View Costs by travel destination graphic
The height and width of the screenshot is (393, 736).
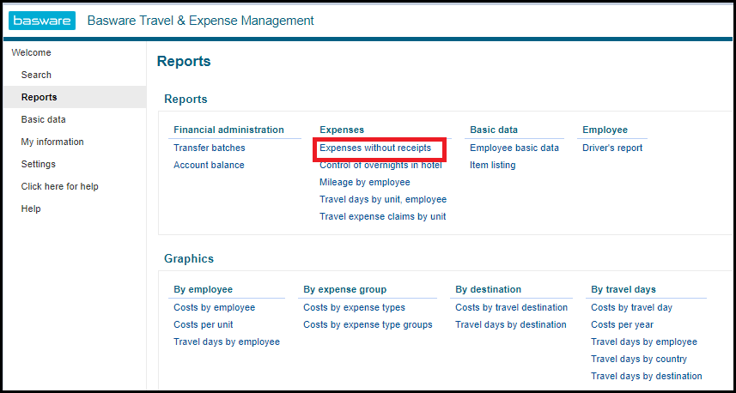(511, 307)
